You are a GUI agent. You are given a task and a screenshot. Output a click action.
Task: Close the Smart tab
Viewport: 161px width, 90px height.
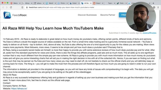click(103, 3)
